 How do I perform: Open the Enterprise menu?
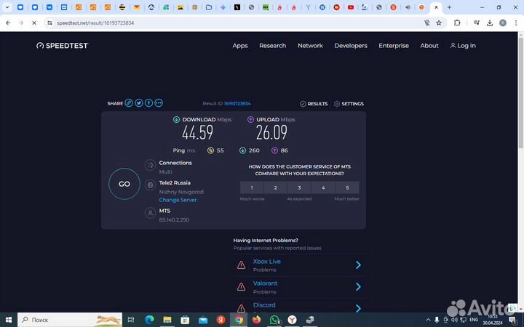click(x=394, y=46)
